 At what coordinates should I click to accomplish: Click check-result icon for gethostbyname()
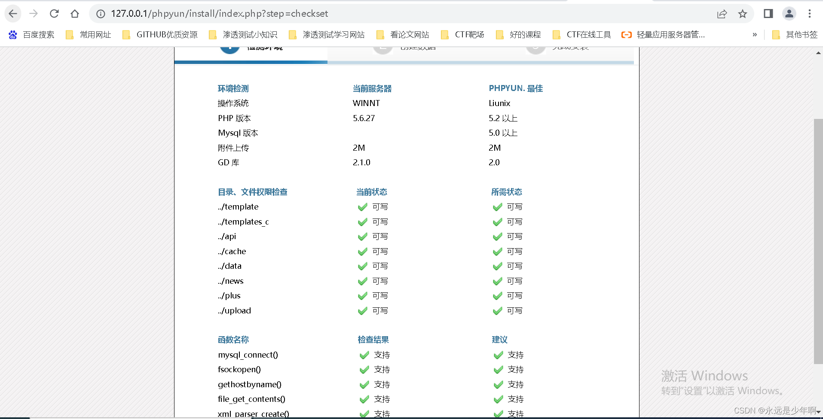364,385
